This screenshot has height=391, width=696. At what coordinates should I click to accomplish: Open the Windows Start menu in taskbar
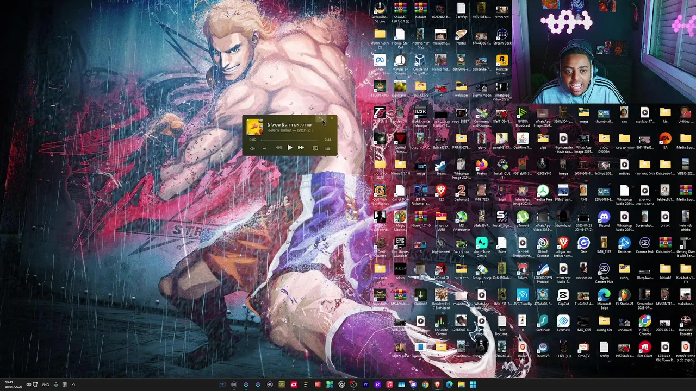point(473,384)
